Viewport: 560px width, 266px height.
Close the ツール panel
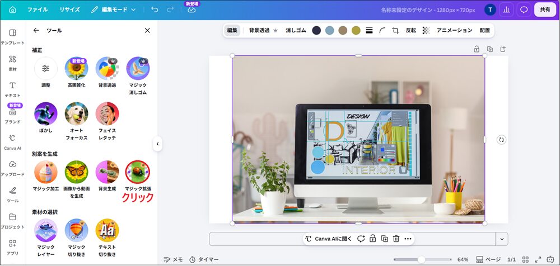pos(147,31)
